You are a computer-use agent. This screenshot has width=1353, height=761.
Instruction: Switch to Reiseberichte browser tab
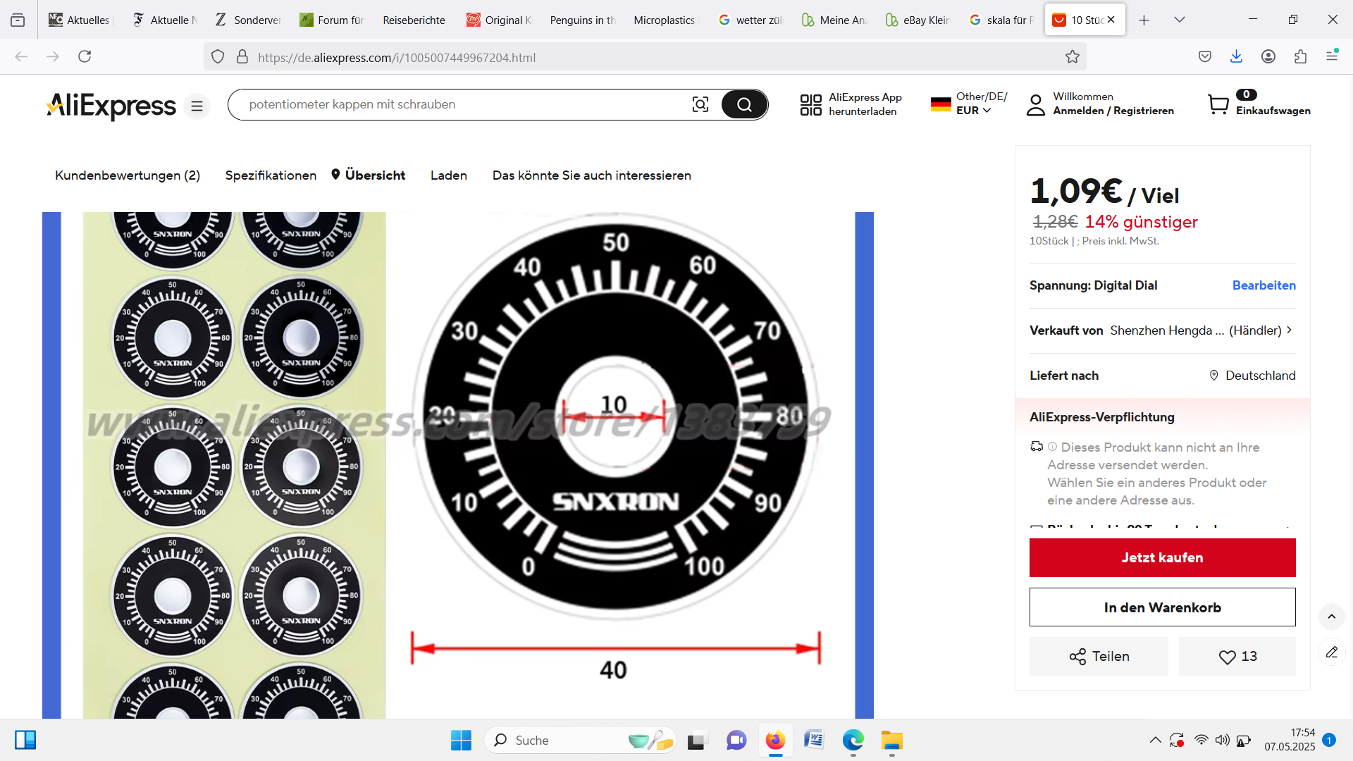[x=414, y=20]
